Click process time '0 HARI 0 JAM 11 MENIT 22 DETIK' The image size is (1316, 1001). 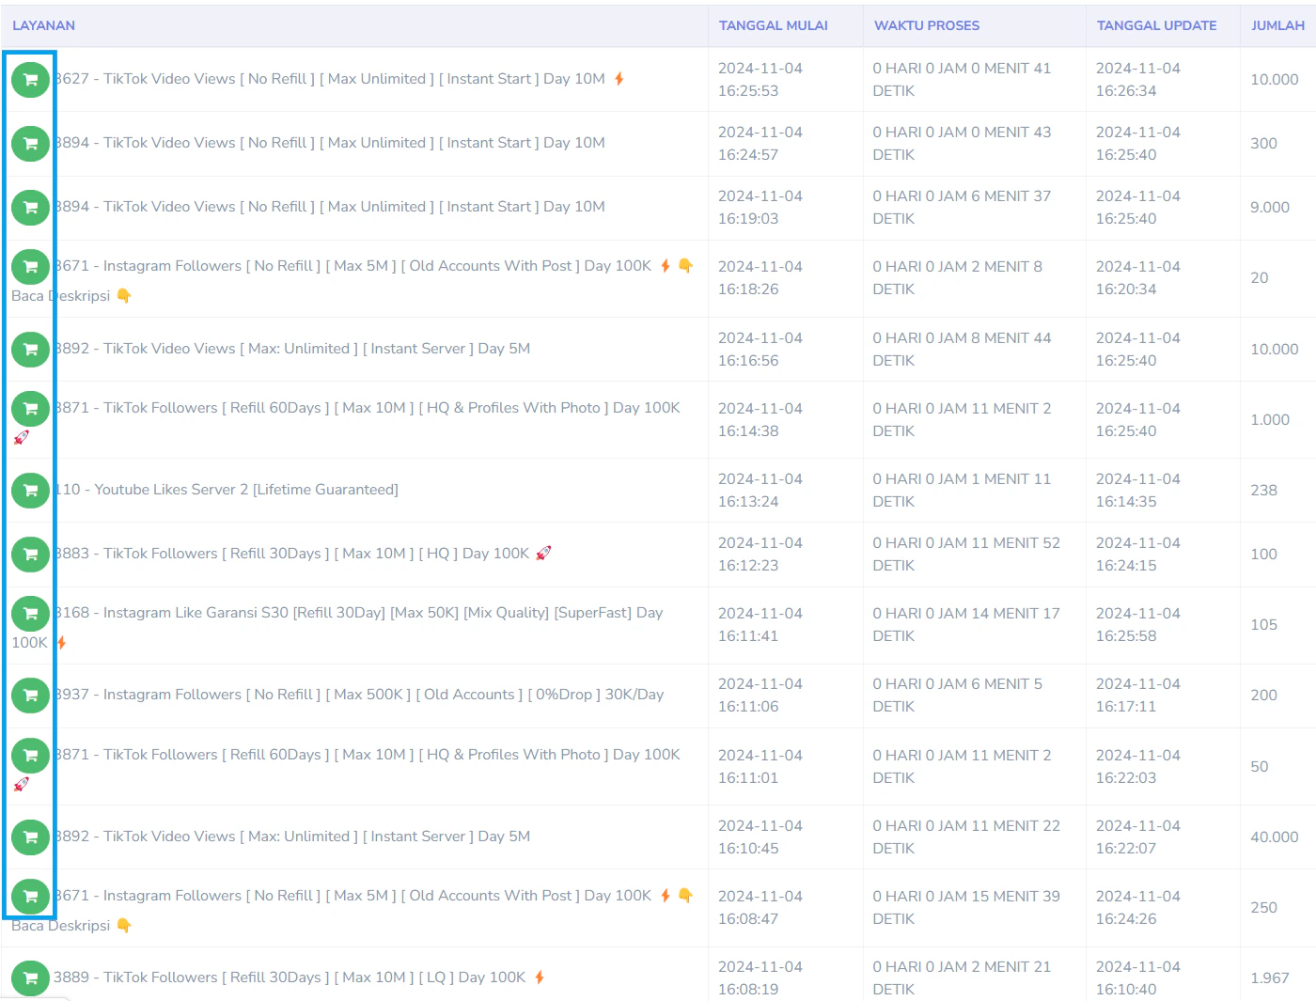click(x=965, y=837)
